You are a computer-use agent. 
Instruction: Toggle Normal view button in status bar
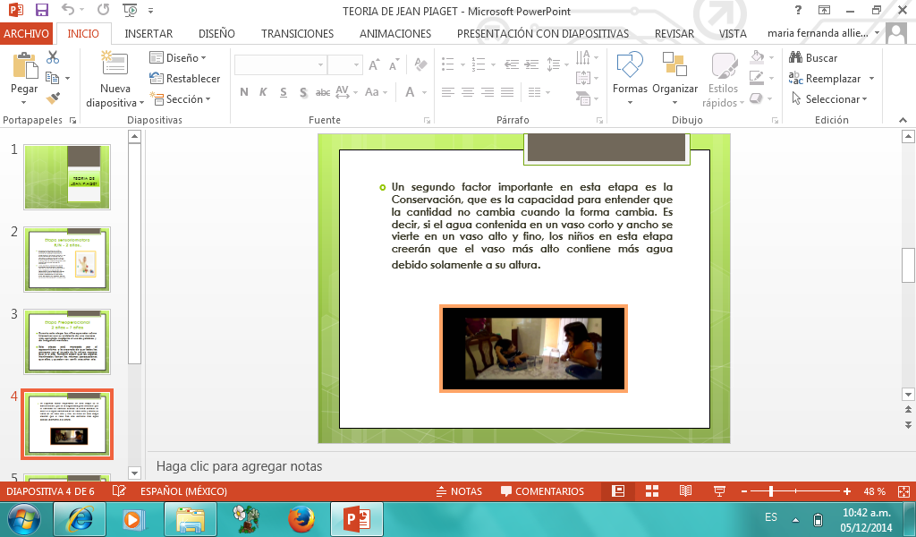click(617, 491)
